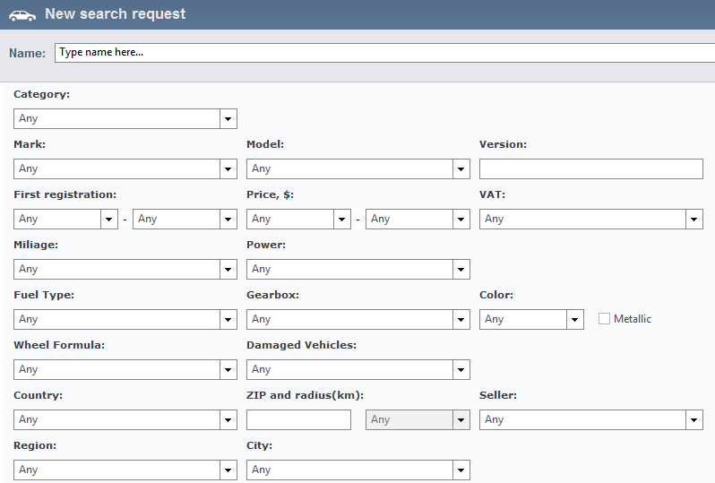Viewport: 715px width, 483px height.
Task: Choose a Fuel Type from dropdown
Action: pyautogui.click(x=125, y=319)
